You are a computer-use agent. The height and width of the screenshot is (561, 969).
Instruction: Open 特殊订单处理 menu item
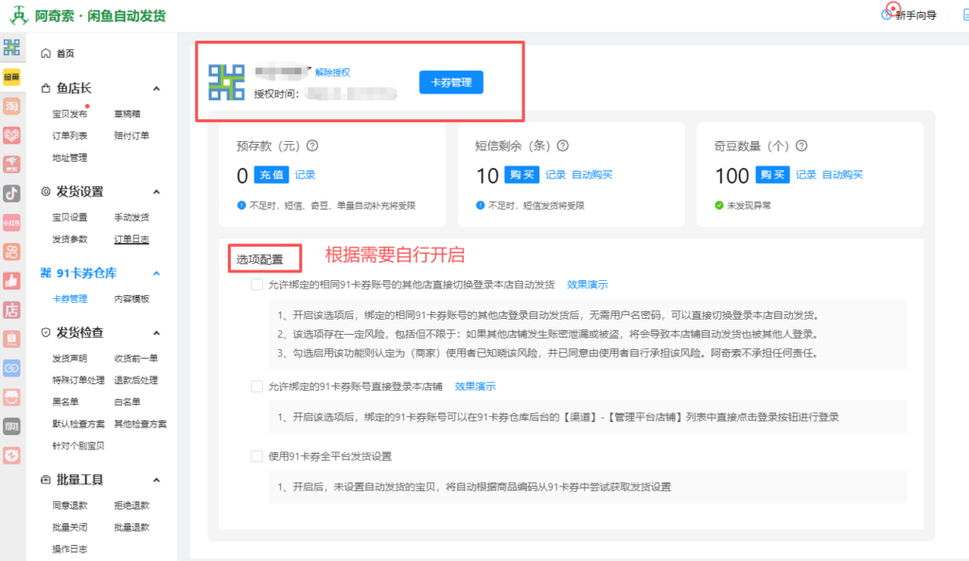[x=79, y=380]
